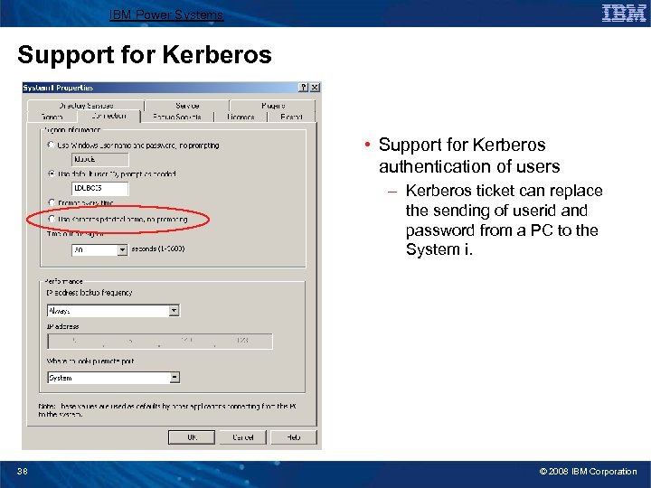This screenshot has height=488, width=651.
Task: Click the '© 2008 IBM Corporation' footer text
Action: [x=588, y=472]
